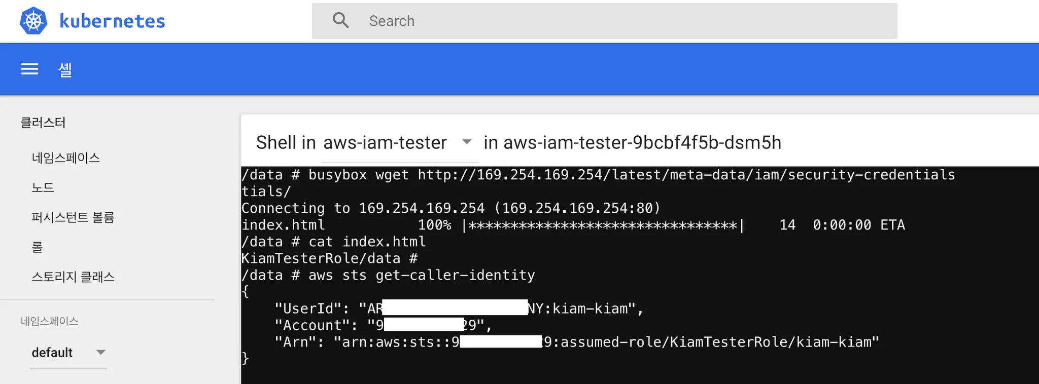Click the namespace selector arrow icon
The image size is (1039, 384).
(x=101, y=352)
